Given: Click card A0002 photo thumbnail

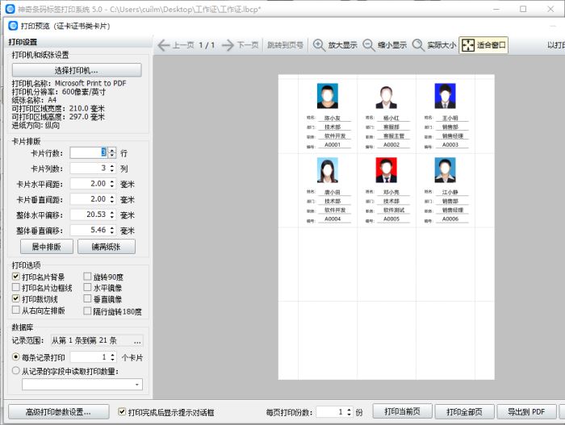Looking at the screenshot, I should pos(387,97).
